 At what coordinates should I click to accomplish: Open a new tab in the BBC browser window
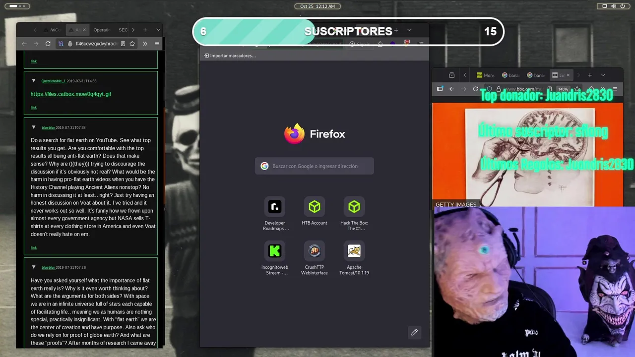pyautogui.click(x=590, y=75)
